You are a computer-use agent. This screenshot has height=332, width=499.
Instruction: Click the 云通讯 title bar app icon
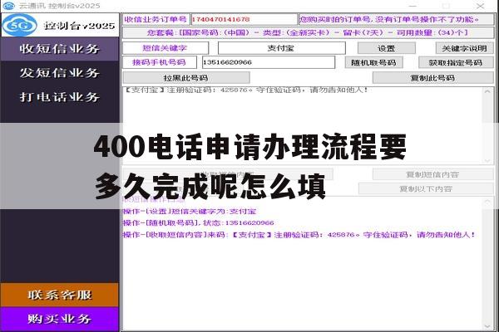point(8,6)
